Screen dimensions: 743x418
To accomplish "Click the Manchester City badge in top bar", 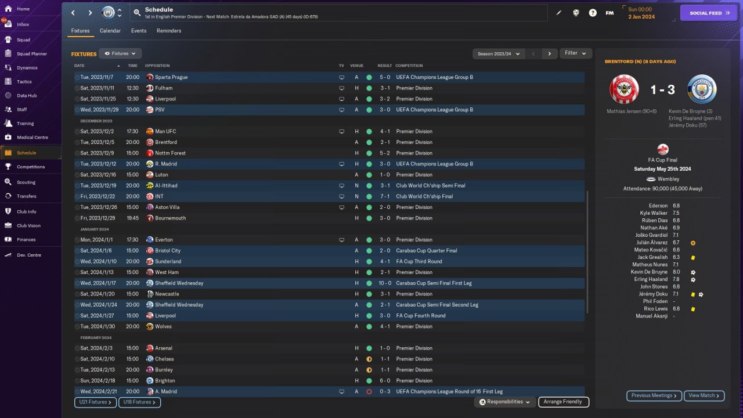I will point(109,13).
